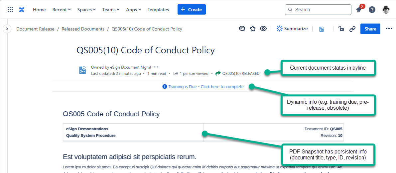Screen dimensions: 396x173
Task: Navigate to Home in top navigation
Action: click(39, 10)
